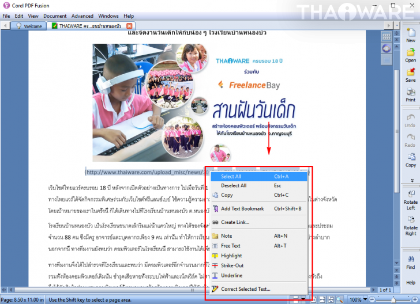This screenshot has height=304, width=420.
Task: Switch to the Welcome tab
Action: (29, 26)
